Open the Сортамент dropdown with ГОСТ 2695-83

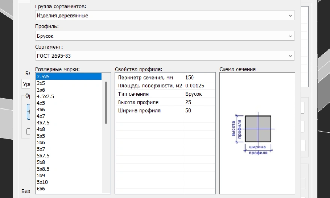[x=165, y=56]
